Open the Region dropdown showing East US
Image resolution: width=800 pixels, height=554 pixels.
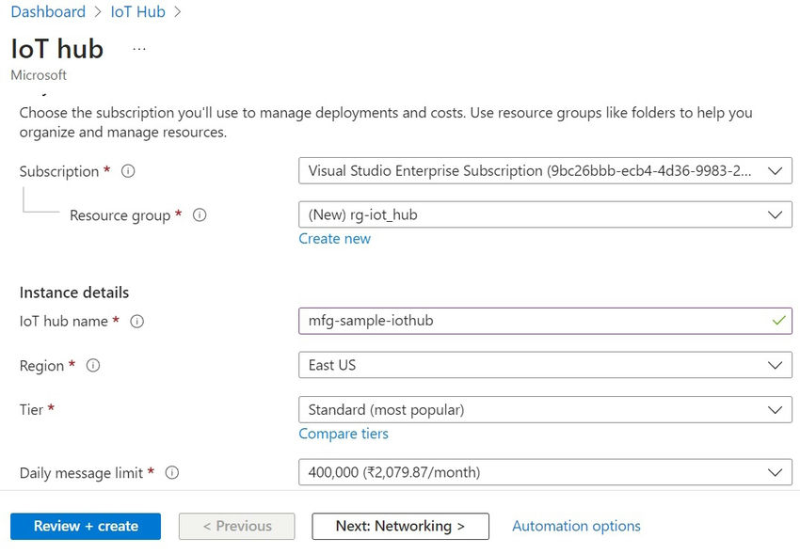point(545,365)
